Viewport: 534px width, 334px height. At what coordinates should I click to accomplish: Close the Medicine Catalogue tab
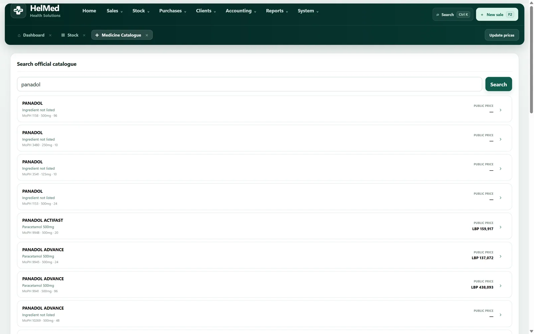point(147,35)
